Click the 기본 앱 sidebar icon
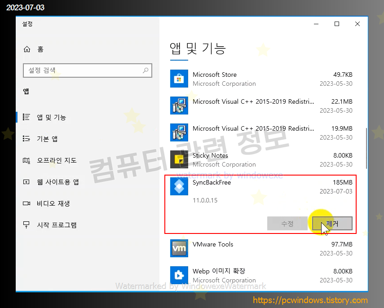384x308 pixels. pos(26,139)
